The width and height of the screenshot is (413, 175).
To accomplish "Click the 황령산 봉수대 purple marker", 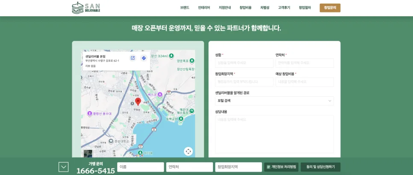I will [90, 114].
